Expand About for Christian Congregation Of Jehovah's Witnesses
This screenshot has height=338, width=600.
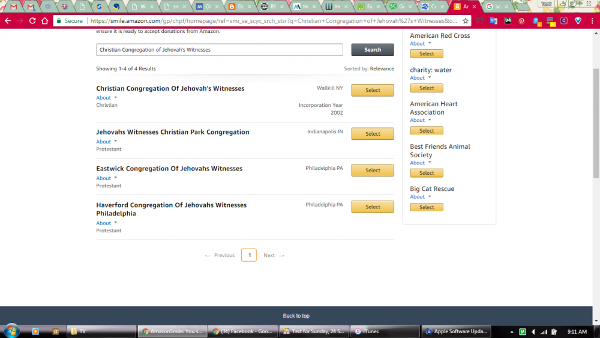pos(106,98)
